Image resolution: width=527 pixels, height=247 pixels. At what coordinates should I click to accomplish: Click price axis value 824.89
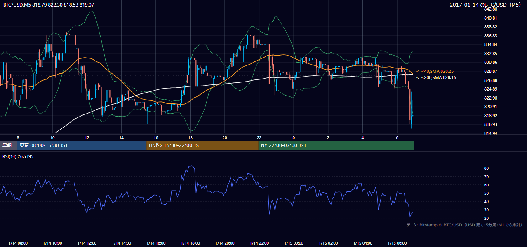490,89
